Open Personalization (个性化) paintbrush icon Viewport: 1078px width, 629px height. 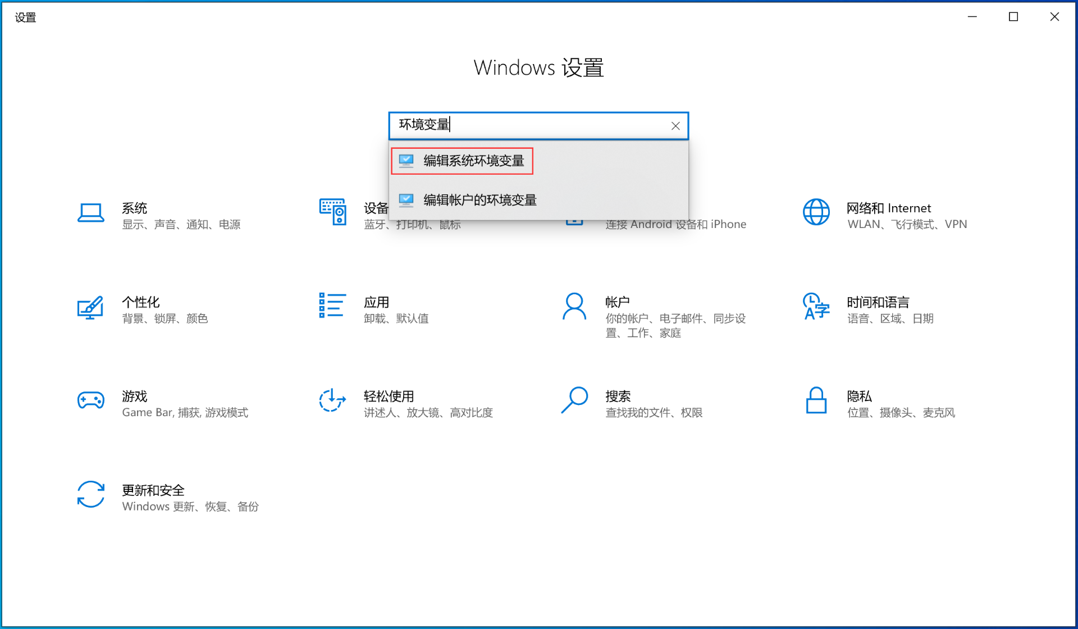(90, 307)
